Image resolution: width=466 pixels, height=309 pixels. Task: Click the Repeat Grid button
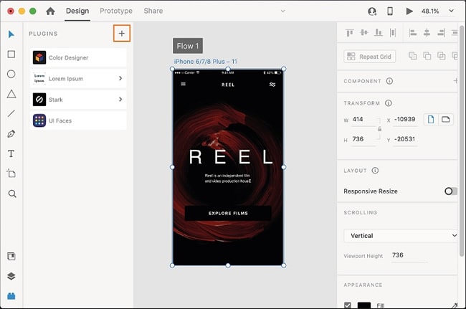click(x=369, y=57)
